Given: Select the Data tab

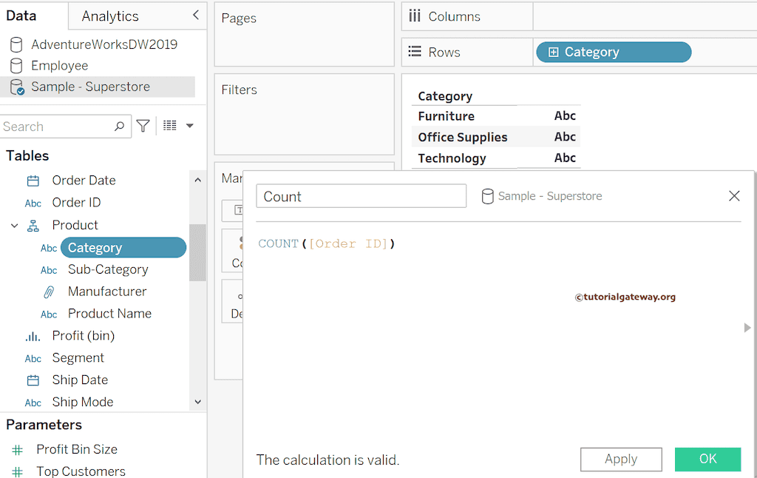Looking at the screenshot, I should pos(21,16).
